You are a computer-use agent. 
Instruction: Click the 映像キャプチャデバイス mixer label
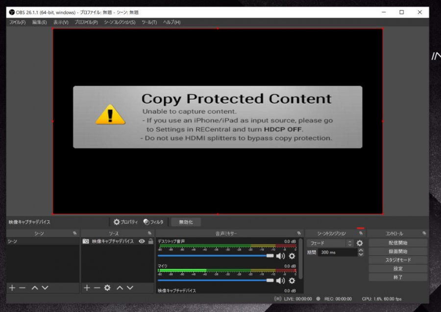coord(176,290)
